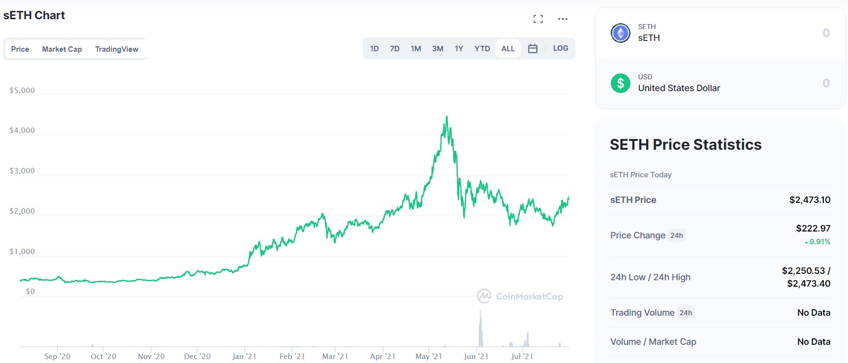The image size is (848, 363).
Task: Click the green USD dollar icon
Action: [x=620, y=83]
